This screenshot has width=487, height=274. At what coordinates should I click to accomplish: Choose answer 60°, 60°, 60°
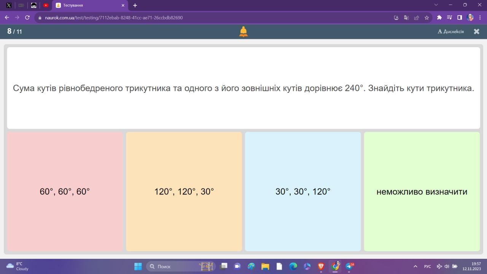tap(65, 191)
